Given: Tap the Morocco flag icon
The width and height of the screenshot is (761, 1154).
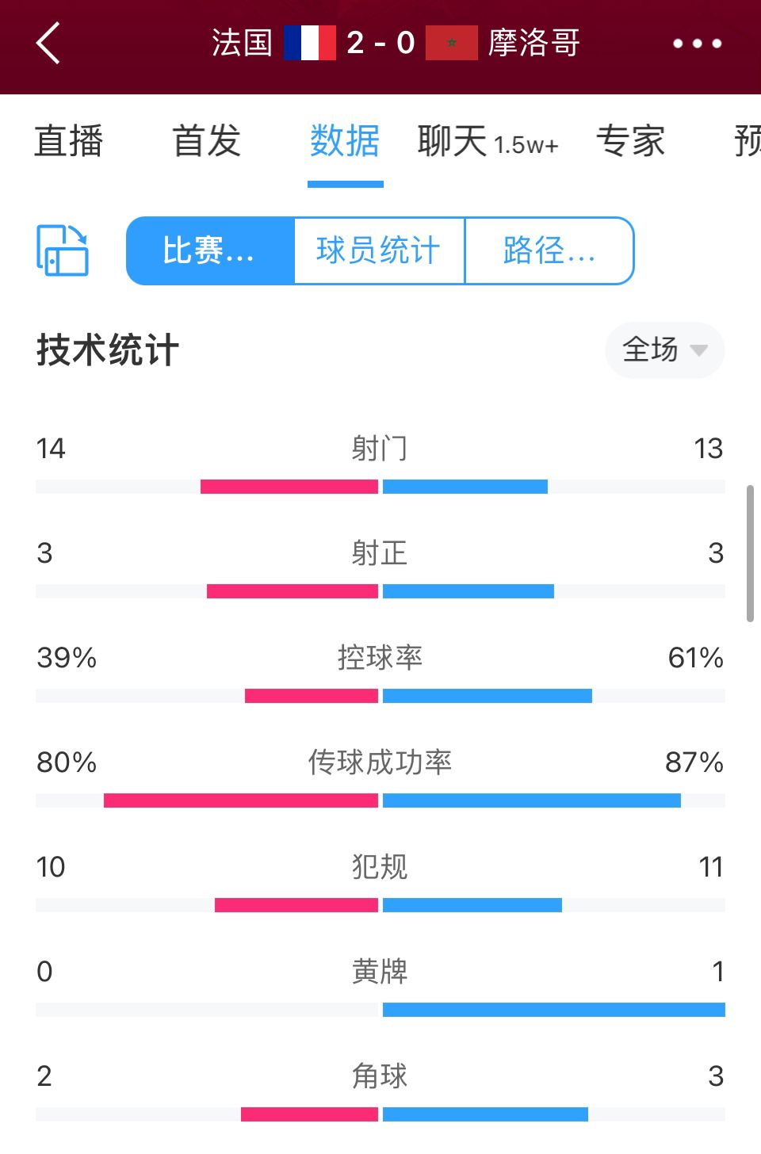Looking at the screenshot, I should pyautogui.click(x=452, y=43).
